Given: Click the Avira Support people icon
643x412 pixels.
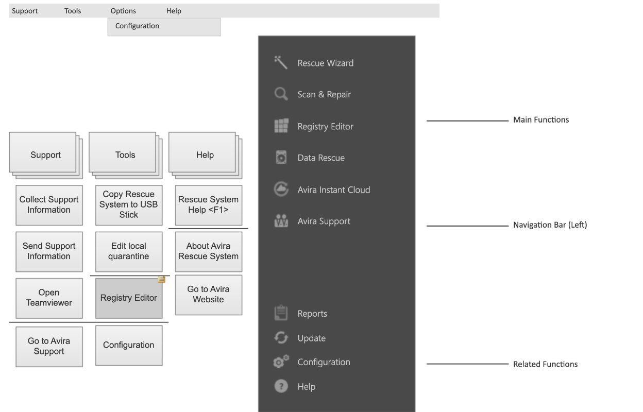Looking at the screenshot, I should click(281, 221).
